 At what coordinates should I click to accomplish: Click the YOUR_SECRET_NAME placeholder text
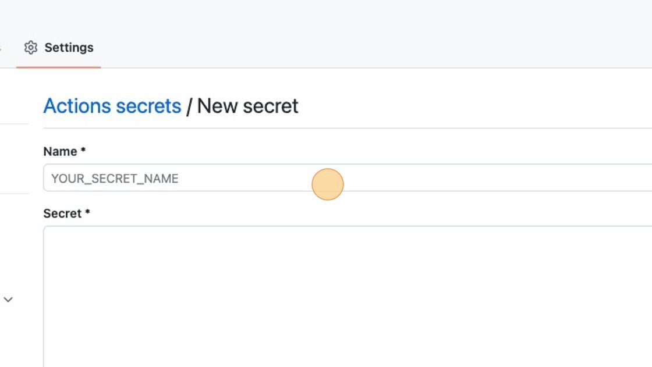[x=115, y=179]
